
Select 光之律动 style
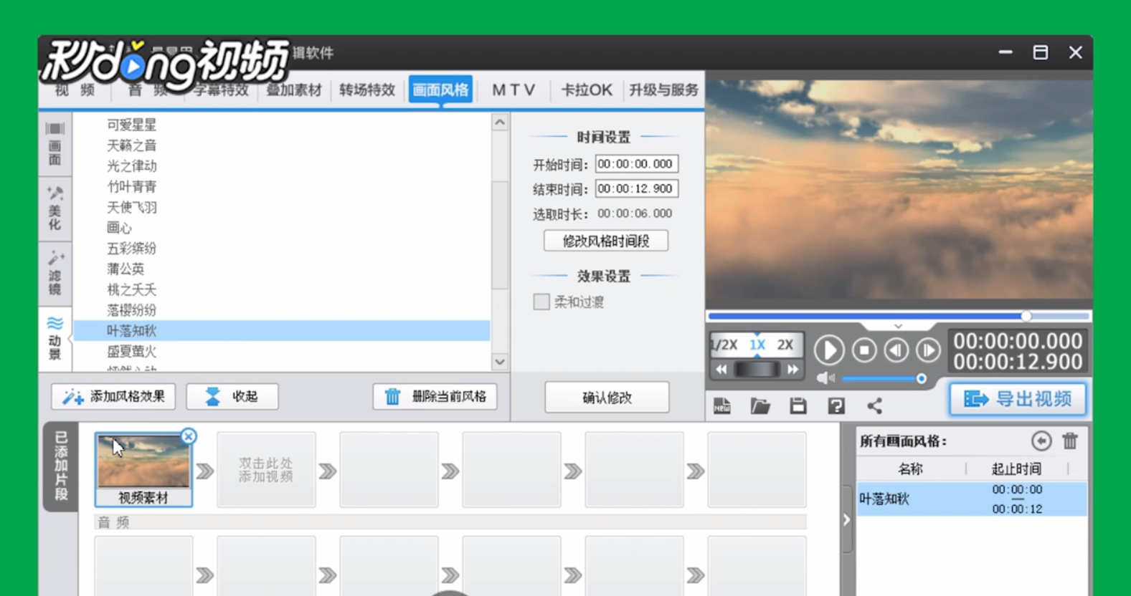pyautogui.click(x=131, y=165)
